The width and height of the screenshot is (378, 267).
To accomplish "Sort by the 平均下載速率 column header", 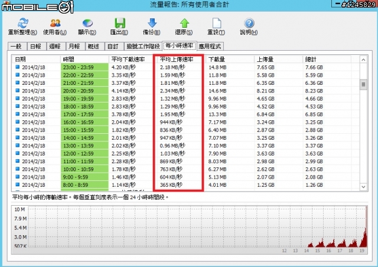I will [133, 60].
